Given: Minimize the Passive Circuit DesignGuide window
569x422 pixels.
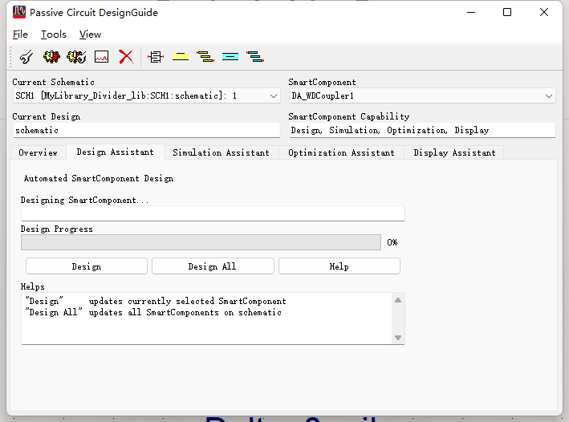Looking at the screenshot, I should pos(471,12).
